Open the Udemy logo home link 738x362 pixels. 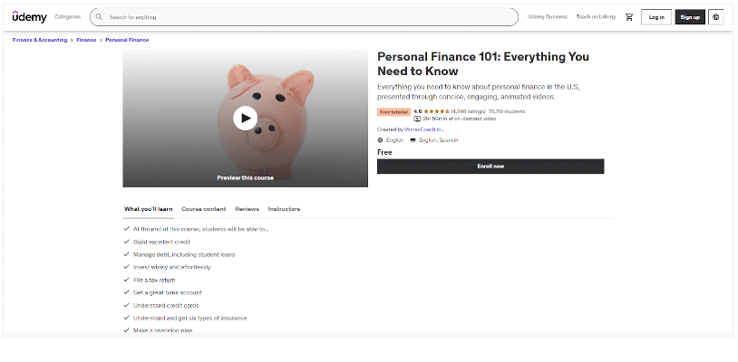coord(29,17)
